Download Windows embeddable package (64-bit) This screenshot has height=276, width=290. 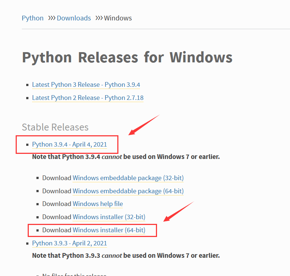pyautogui.click(x=128, y=191)
